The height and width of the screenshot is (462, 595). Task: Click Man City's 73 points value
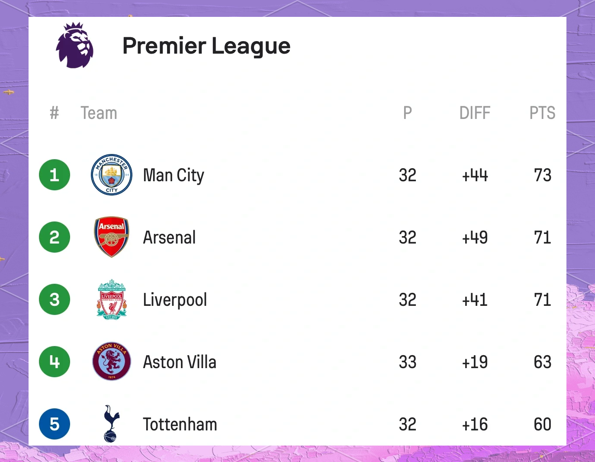pos(543,175)
